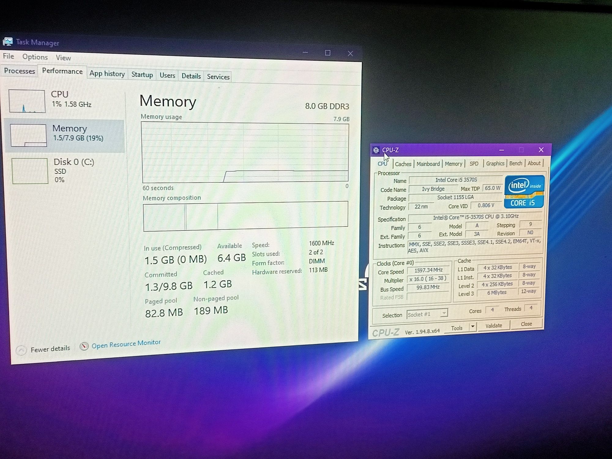Image resolution: width=612 pixels, height=459 pixels.
Task: Click the Memory composition bar
Action: click(x=246, y=216)
